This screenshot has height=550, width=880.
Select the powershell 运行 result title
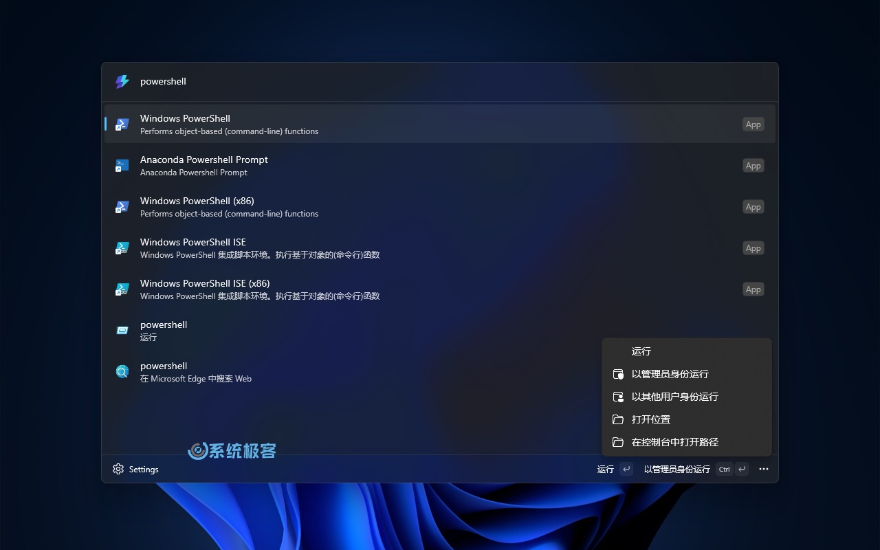tap(164, 324)
